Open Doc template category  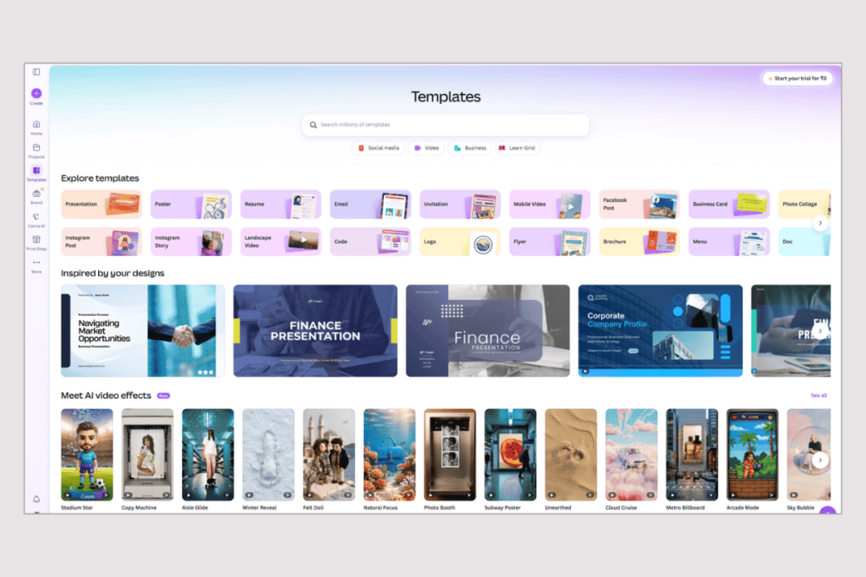click(804, 242)
